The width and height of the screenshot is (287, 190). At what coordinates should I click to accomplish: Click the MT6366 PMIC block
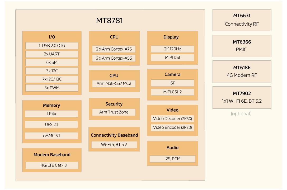[242, 46]
